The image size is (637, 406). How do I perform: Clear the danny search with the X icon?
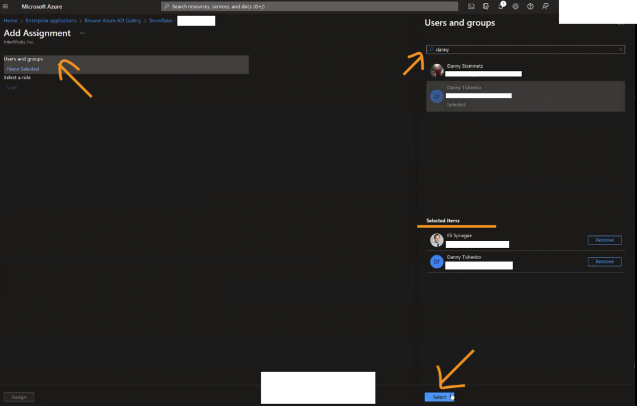[620, 49]
